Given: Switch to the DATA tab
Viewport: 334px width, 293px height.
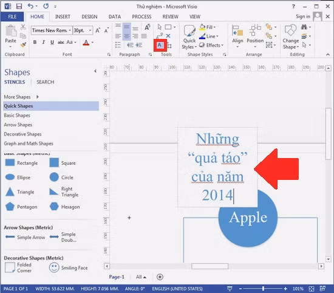Looking at the screenshot, I should point(115,16).
